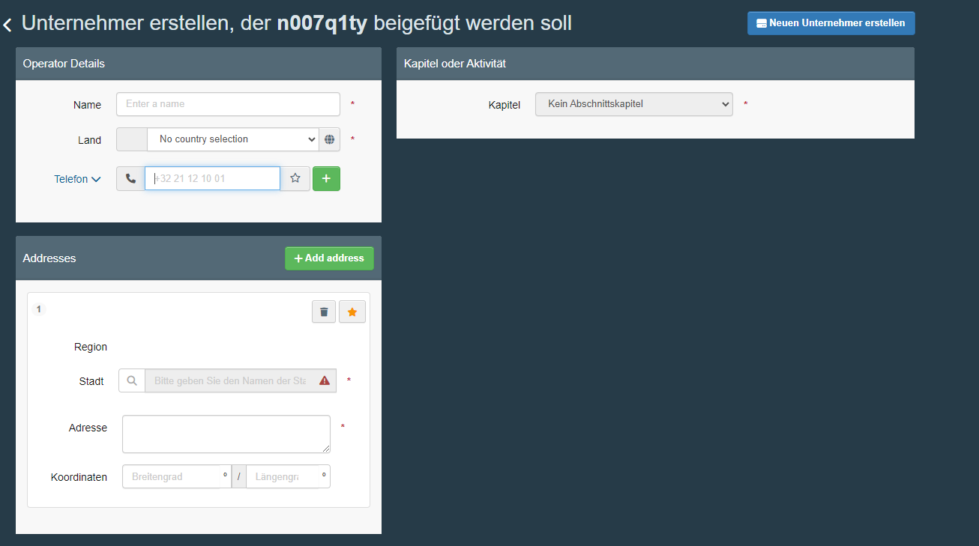This screenshot has height=546, width=979.
Task: Set address 1 as primary with orange star
Action: [352, 312]
